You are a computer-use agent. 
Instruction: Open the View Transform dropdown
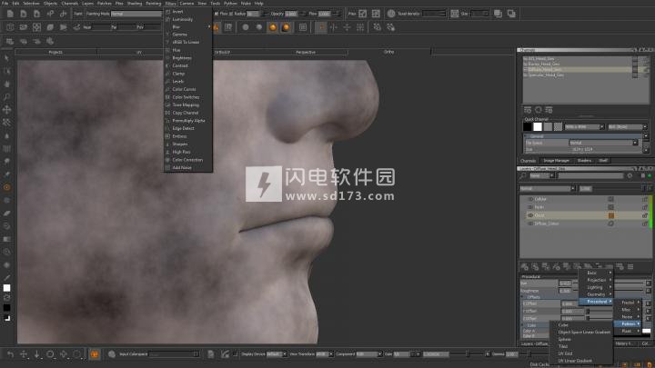tap(325, 354)
